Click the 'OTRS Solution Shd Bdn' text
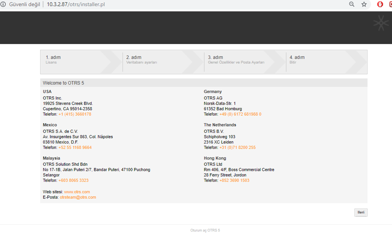 pos(65,164)
